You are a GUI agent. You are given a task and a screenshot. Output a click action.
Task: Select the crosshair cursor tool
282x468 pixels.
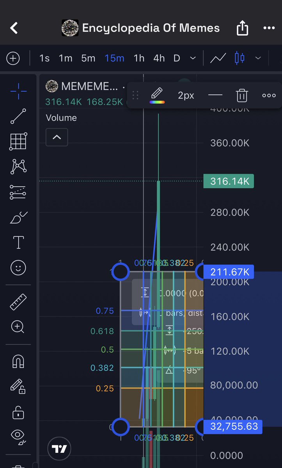pyautogui.click(x=18, y=91)
